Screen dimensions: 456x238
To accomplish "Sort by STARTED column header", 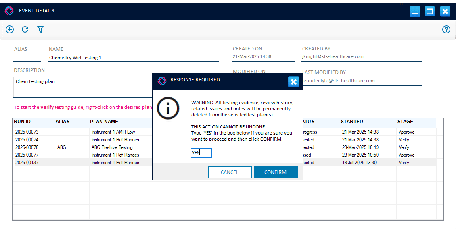I will pyautogui.click(x=352, y=122).
